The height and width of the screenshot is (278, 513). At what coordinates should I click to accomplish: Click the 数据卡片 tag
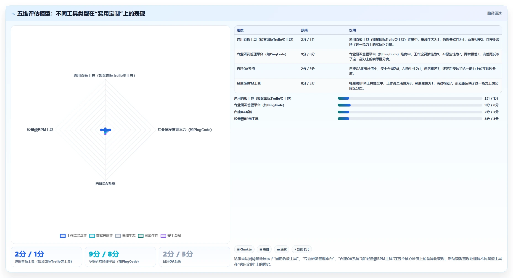pos(302,249)
